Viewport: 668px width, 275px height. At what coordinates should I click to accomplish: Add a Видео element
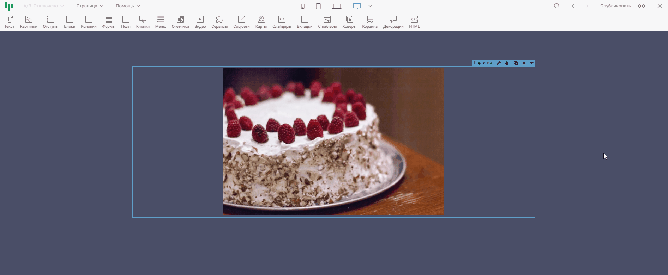(x=200, y=22)
